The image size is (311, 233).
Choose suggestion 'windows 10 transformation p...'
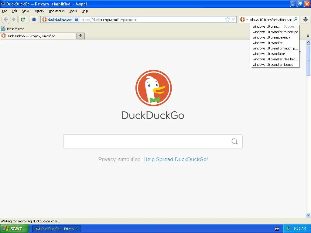pos(275,48)
